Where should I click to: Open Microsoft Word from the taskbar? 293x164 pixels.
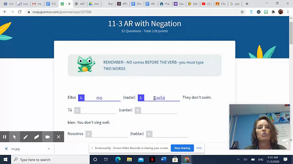(164, 160)
